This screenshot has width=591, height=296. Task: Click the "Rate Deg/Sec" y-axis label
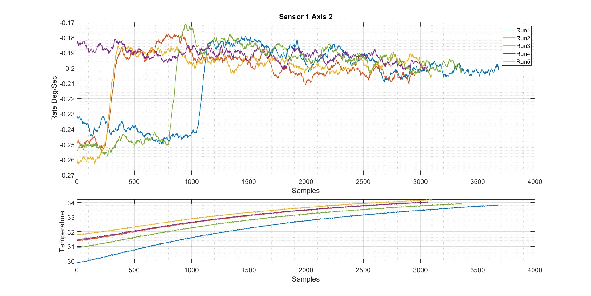[x=54, y=98]
